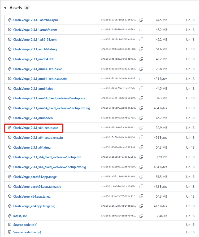Viewport: 199px width, 237px height.
Task: Download Clash.Verge_2.3.1_x64-setup.exe.sig signature
Action: click(38, 138)
